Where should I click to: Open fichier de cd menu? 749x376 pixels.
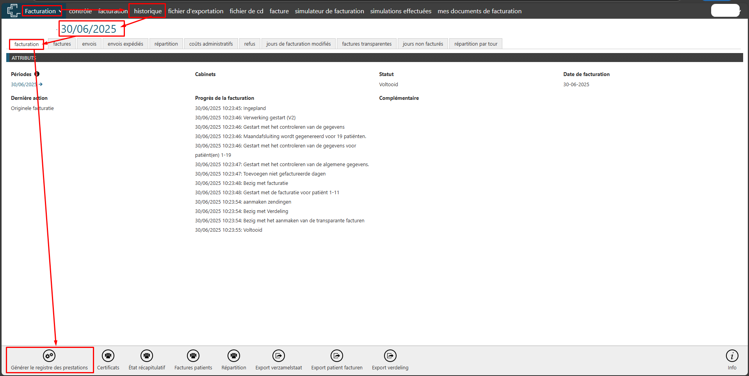[x=246, y=11]
